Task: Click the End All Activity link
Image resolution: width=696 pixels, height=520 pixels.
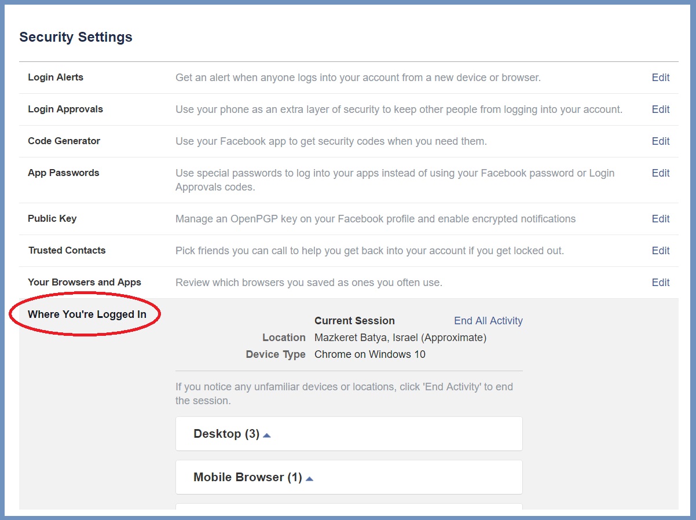Action: 488,321
